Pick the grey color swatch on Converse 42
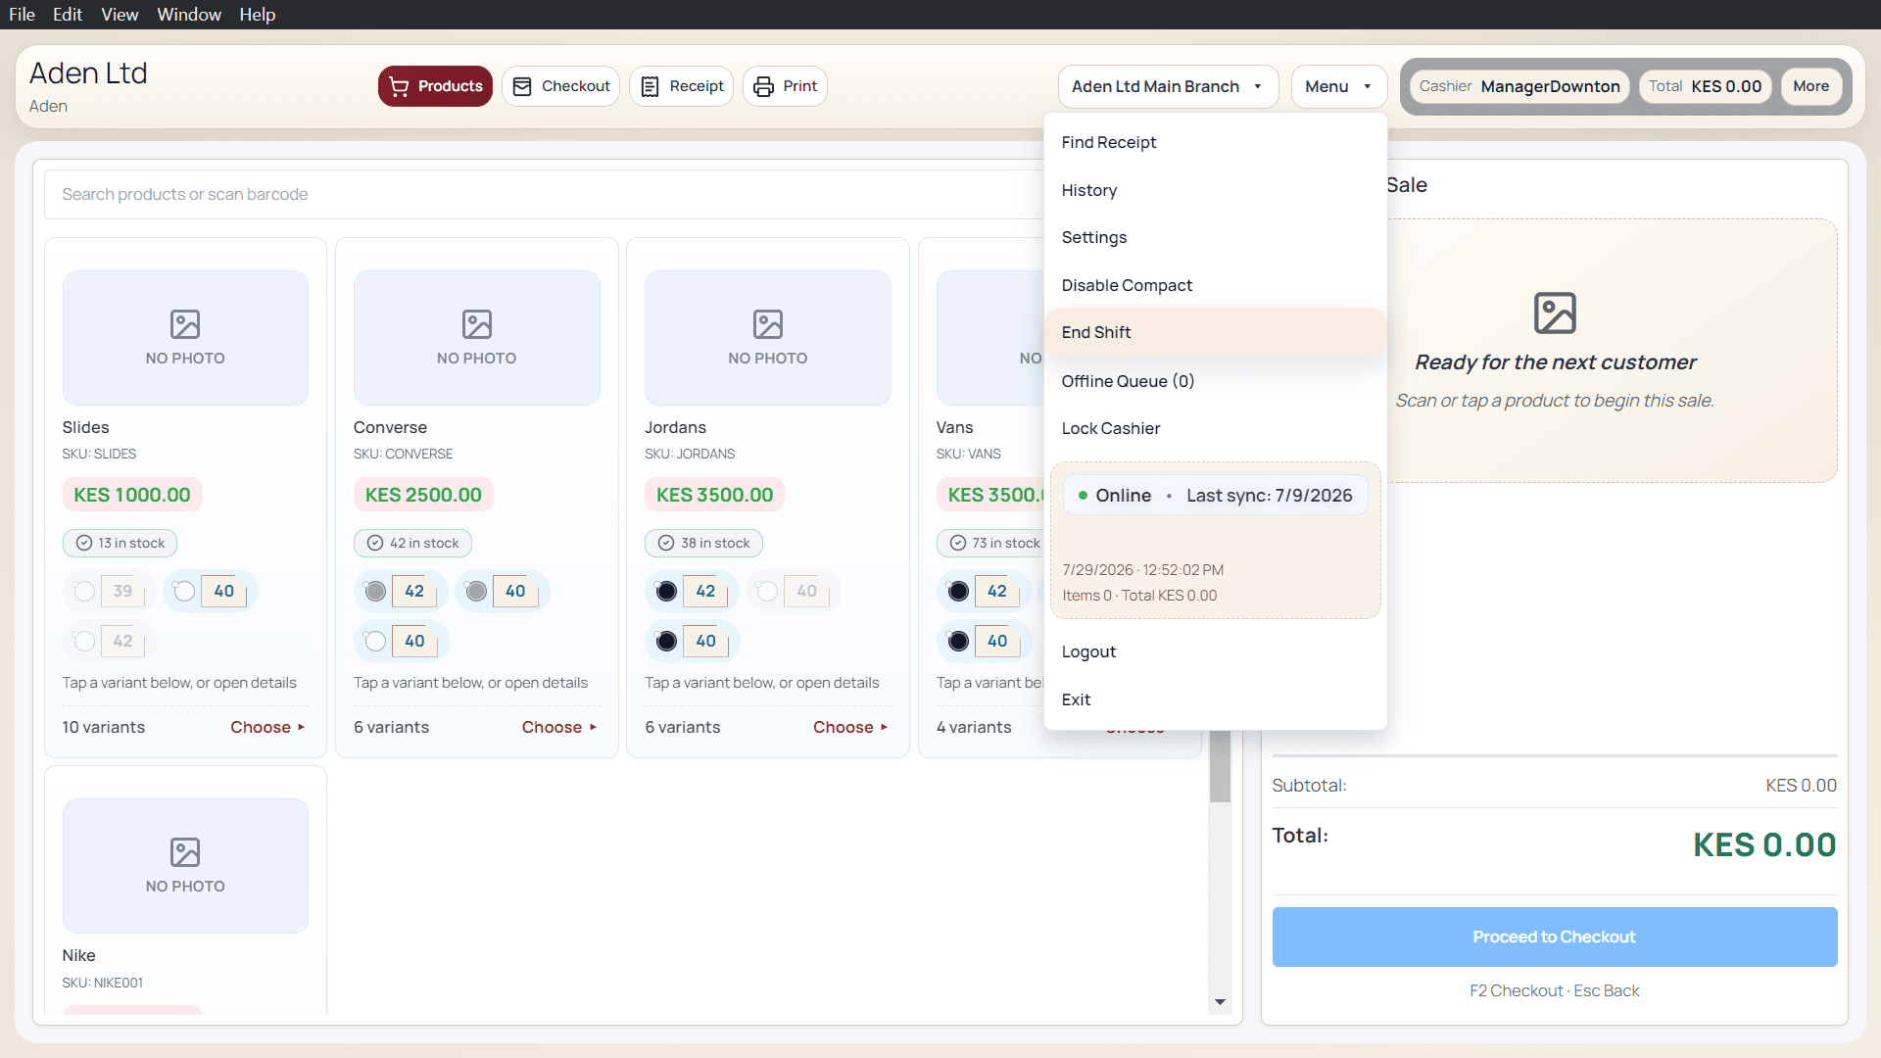 click(x=375, y=591)
